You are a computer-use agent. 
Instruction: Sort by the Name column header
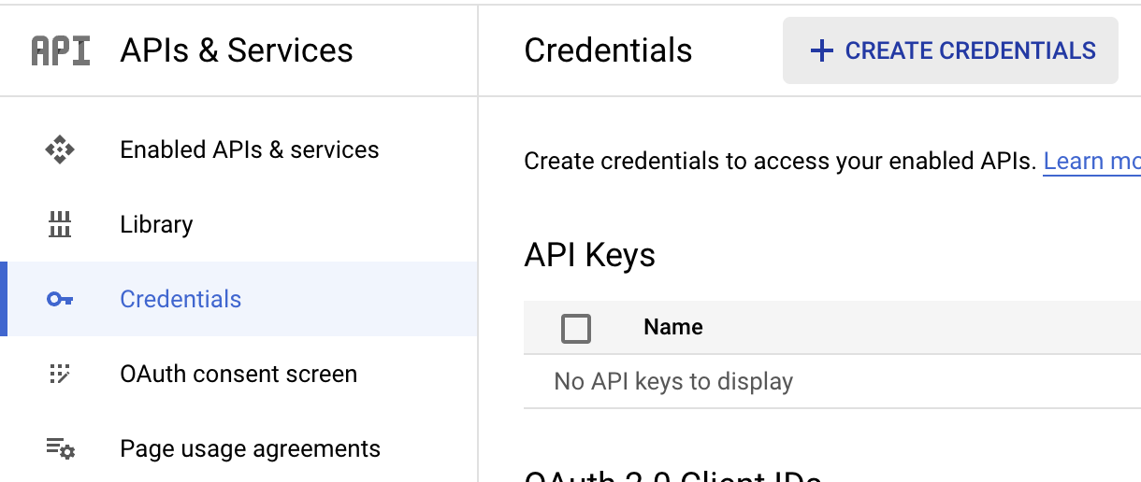click(673, 327)
